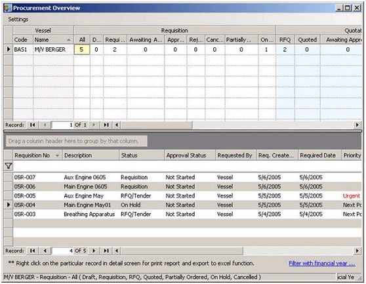Click the RFQ/Tender status of 05R-005

(136, 196)
